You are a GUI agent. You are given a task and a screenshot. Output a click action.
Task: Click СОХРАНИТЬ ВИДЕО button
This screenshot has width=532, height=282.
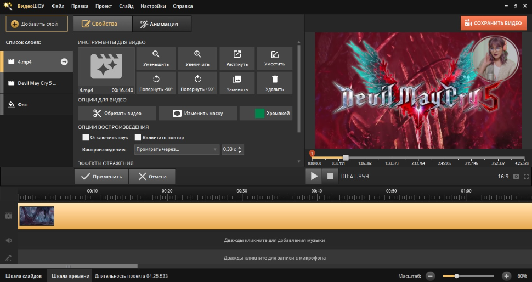click(493, 23)
